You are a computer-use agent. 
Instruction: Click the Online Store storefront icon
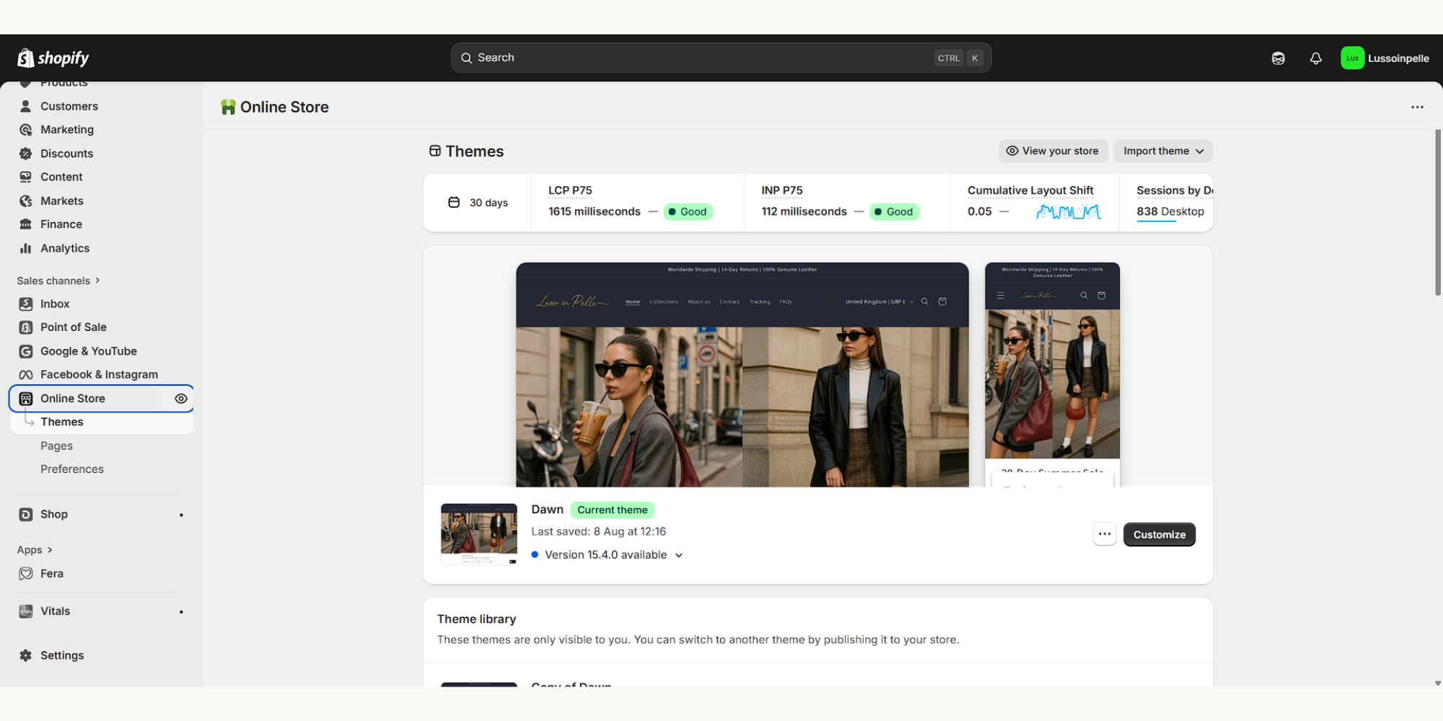(26, 399)
